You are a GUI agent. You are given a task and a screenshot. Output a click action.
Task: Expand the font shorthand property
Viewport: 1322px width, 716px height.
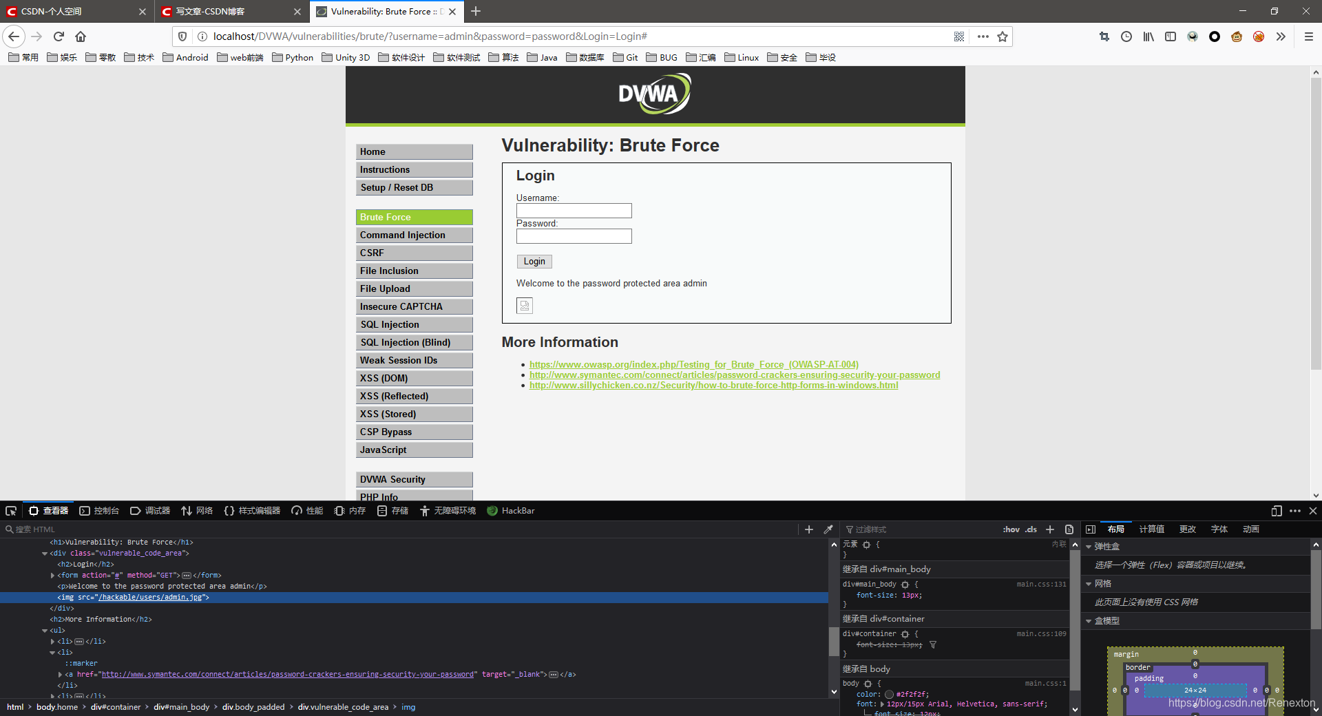pyautogui.click(x=882, y=704)
